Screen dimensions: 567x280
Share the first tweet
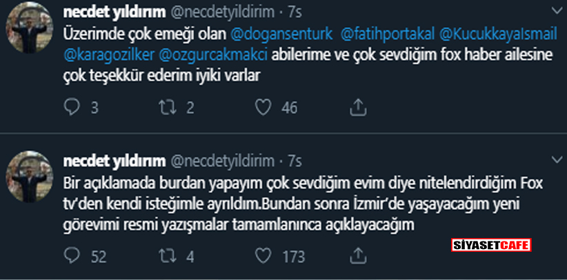coord(358,107)
